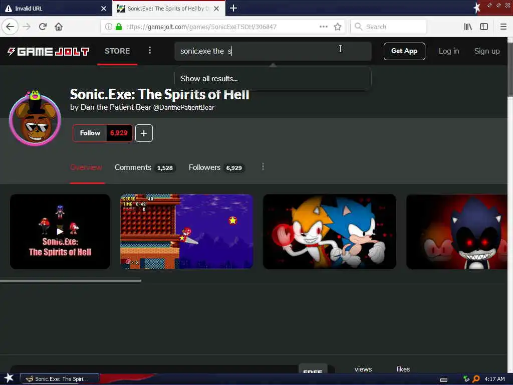Select Sonic.Exe: The Spiri... taskbar window button
This screenshot has width=513, height=385.
coord(60,379)
